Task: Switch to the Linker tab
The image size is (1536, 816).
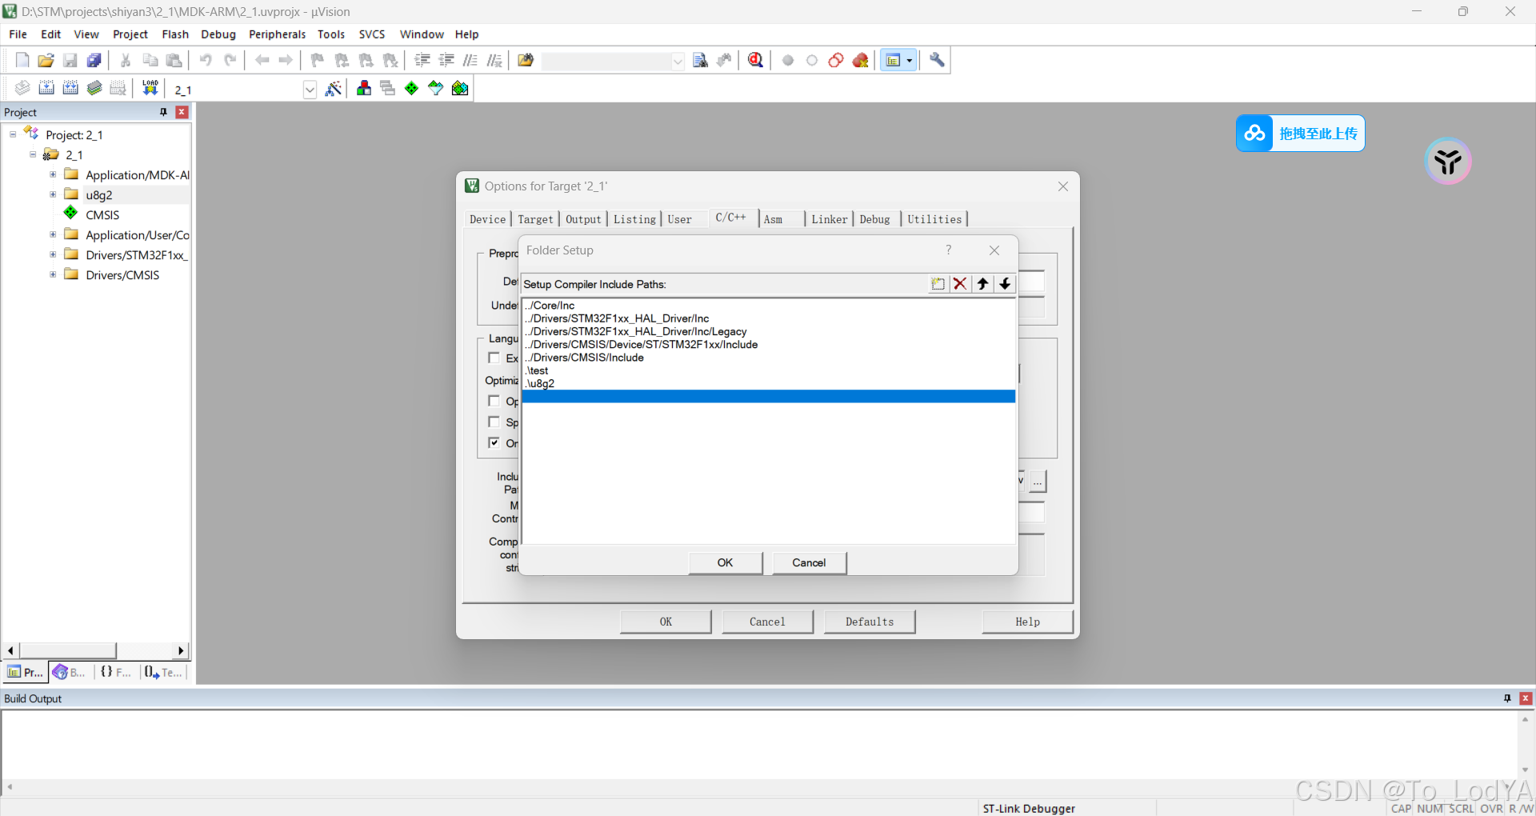Action: [x=830, y=219]
